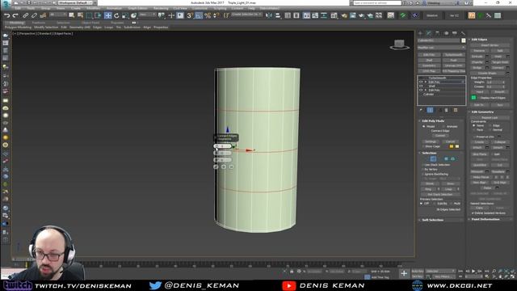Viewport: 517px width, 291px height.
Task: Collapse the Edit Geometry rollout
Action: coord(482,112)
